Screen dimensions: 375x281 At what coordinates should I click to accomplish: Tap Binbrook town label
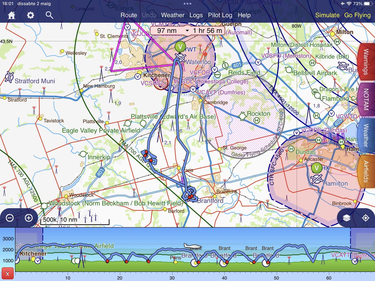tap(342, 203)
